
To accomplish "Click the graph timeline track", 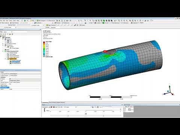I will coord(85,116).
